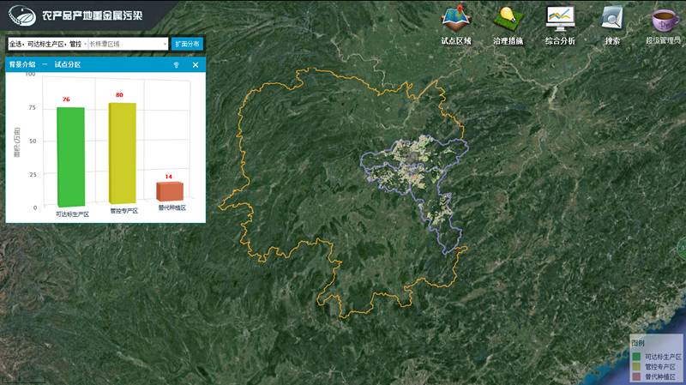Open the 超级管理员 coffee cup icon
686x385 pixels.
click(x=663, y=18)
